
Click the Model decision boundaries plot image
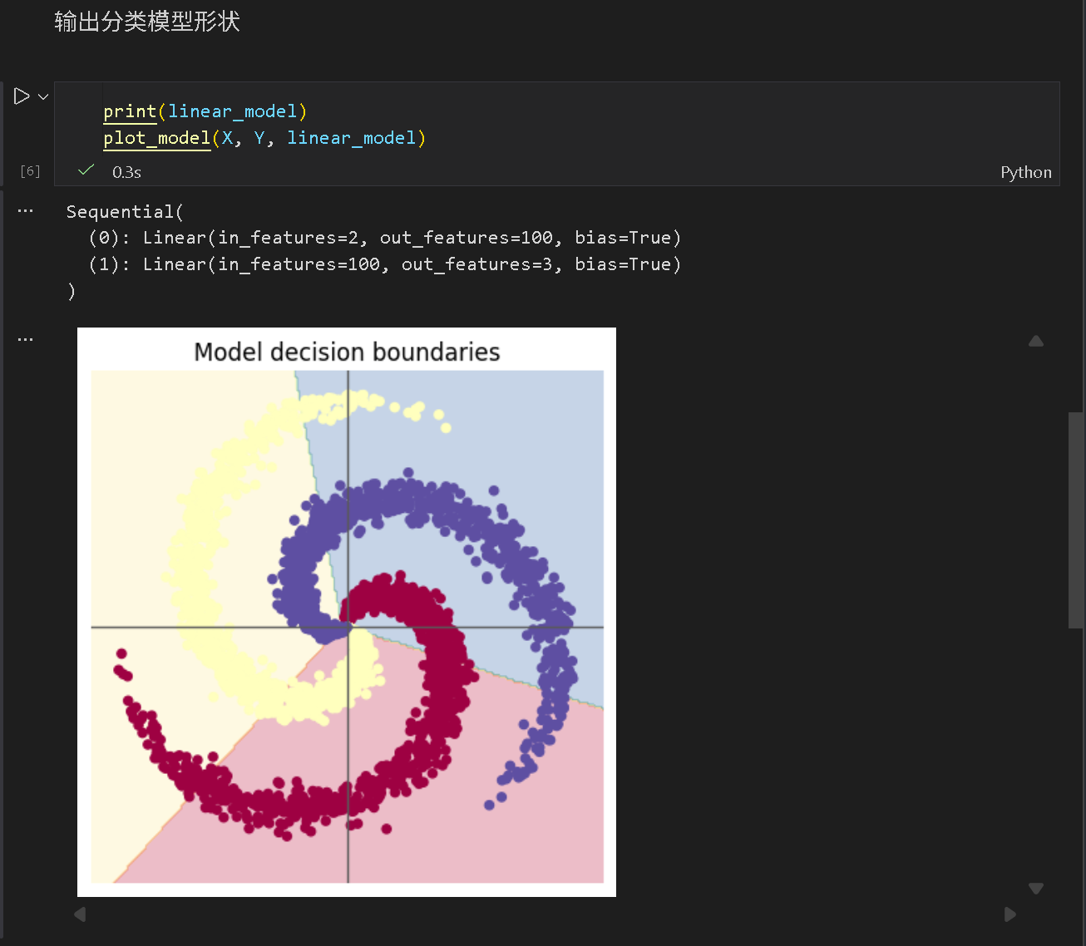(347, 612)
